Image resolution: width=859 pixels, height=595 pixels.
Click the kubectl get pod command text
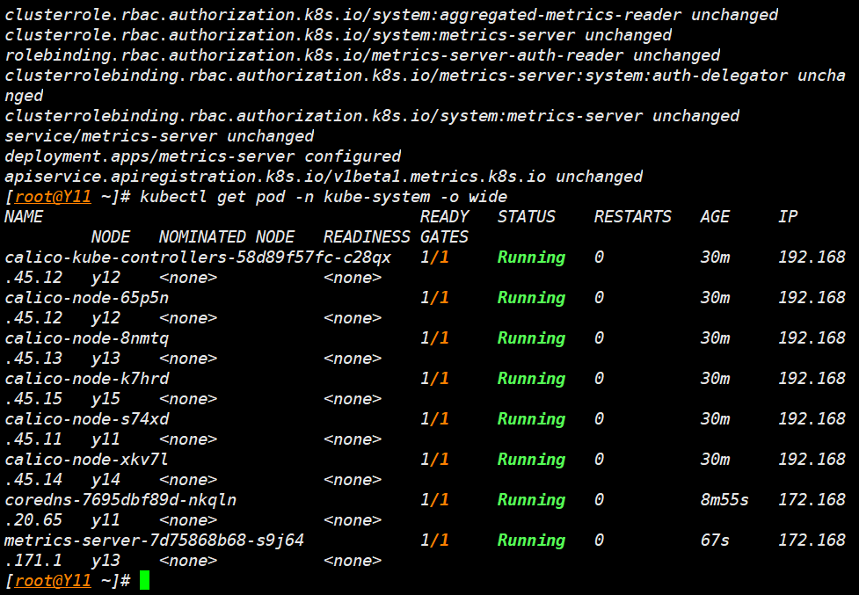(323, 197)
